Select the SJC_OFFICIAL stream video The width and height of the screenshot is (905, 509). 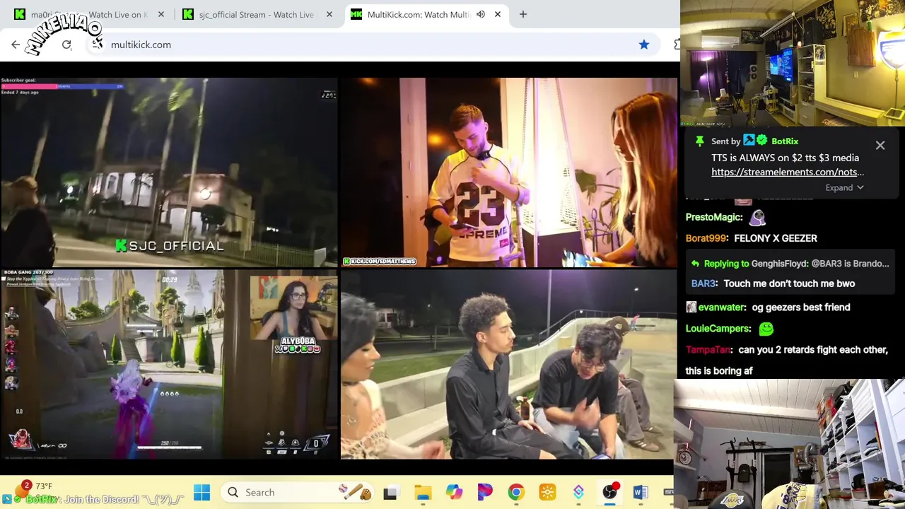[169, 172]
